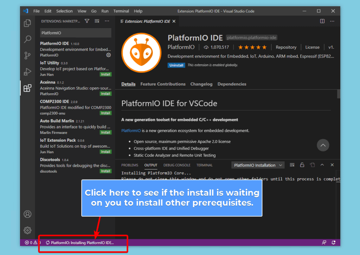Switch to the Output panel tab
Screen dimensions: 360x255
[151, 165]
